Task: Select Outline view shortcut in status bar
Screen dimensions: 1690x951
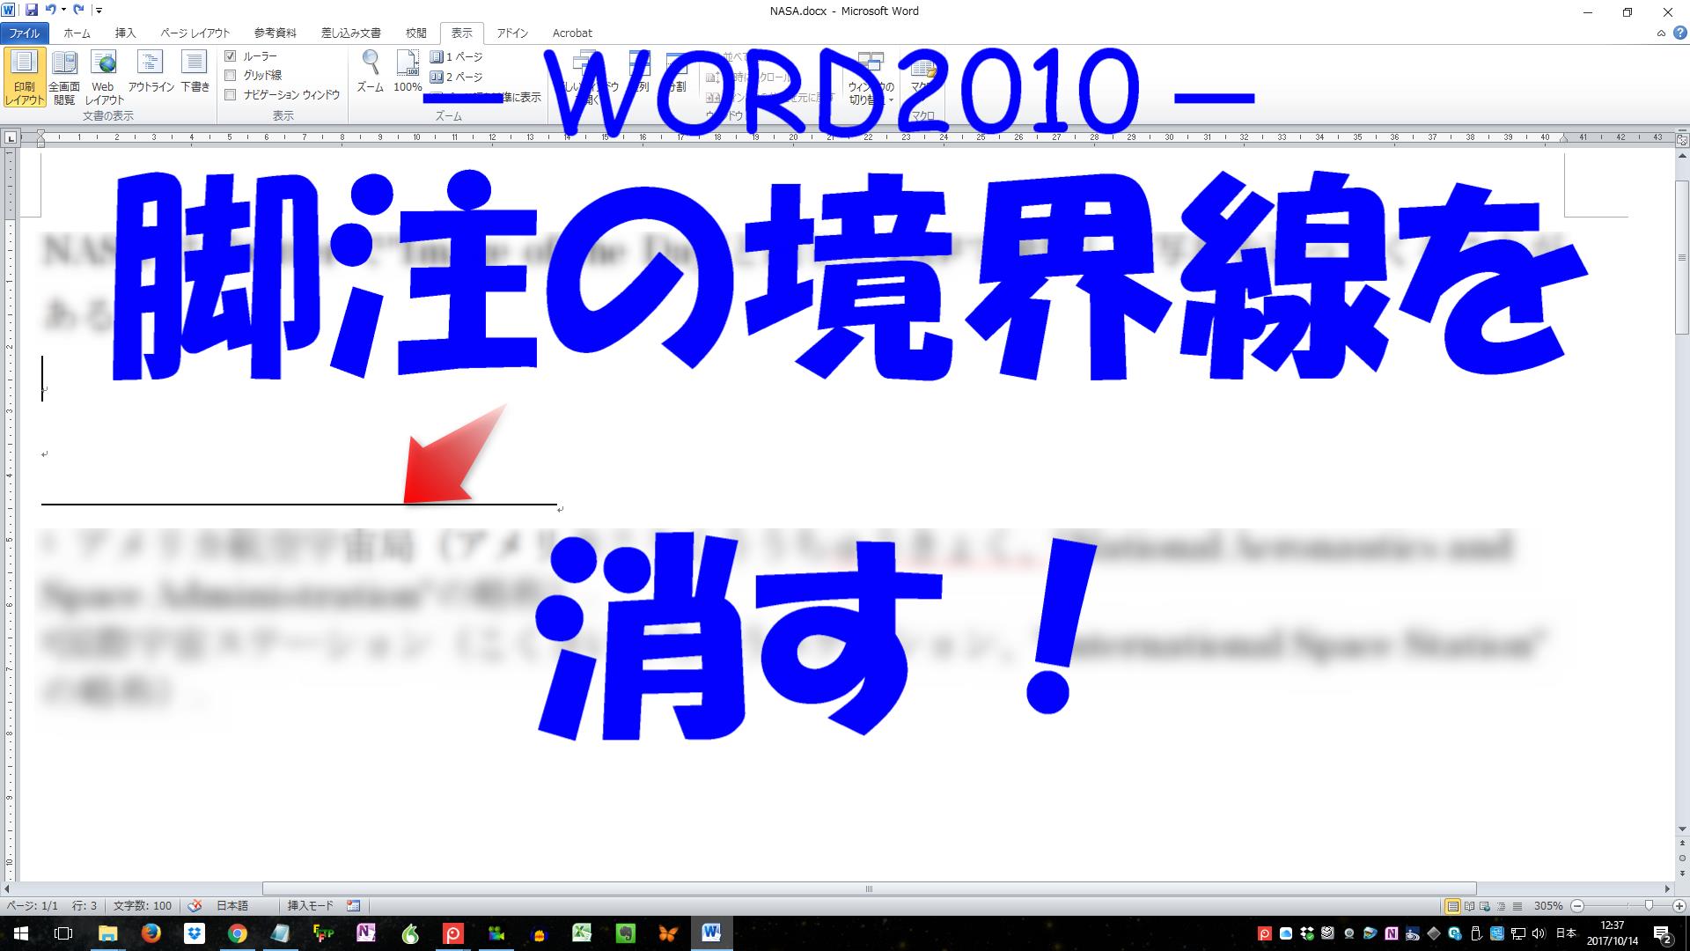Action: point(1502,905)
